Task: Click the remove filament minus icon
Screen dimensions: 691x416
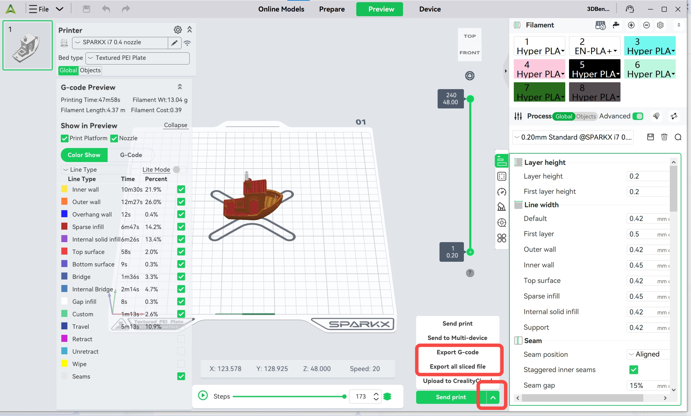Action: click(646, 25)
